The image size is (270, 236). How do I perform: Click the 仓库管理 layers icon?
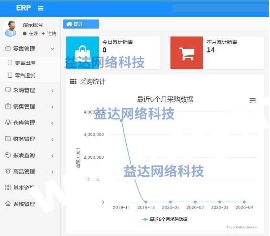point(8,123)
